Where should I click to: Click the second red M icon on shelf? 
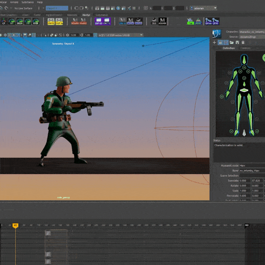(x=83, y=22)
